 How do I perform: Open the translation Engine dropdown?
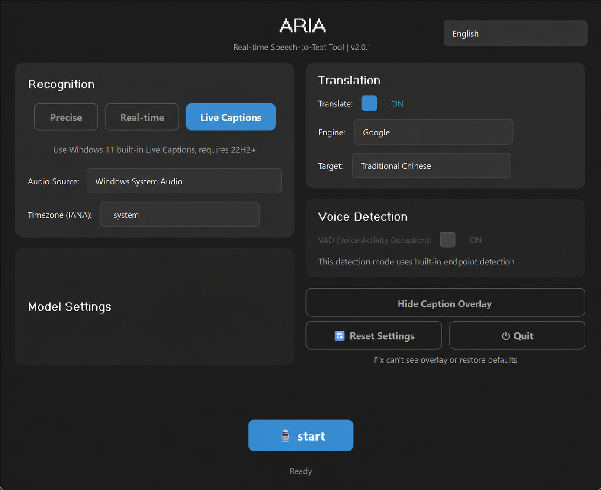433,132
